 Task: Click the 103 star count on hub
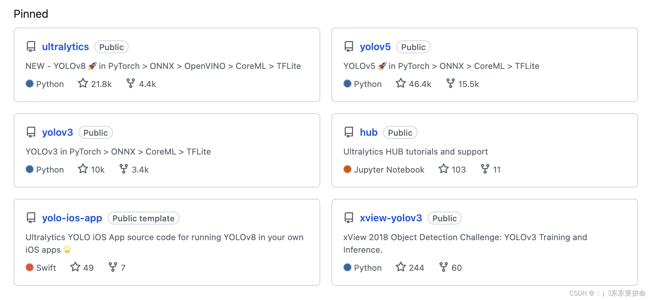pos(459,170)
